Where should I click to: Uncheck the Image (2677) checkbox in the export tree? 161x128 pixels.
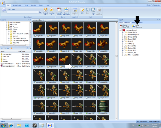[125, 37]
